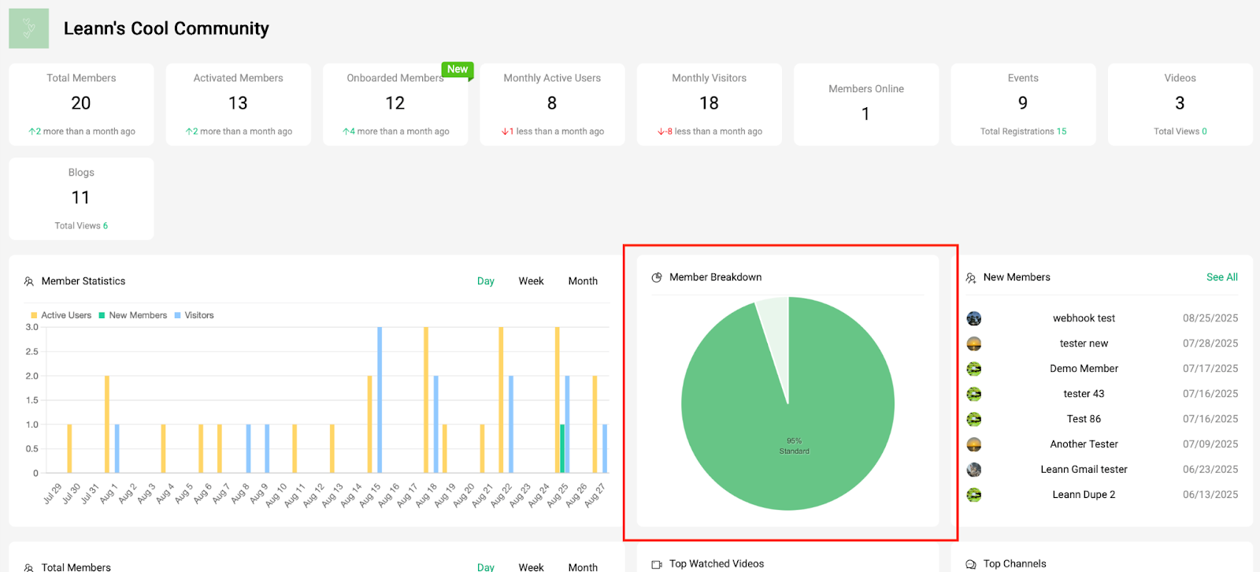This screenshot has height=572, width=1260.
Task: Hide Visitors series via legend
Action: (x=194, y=315)
